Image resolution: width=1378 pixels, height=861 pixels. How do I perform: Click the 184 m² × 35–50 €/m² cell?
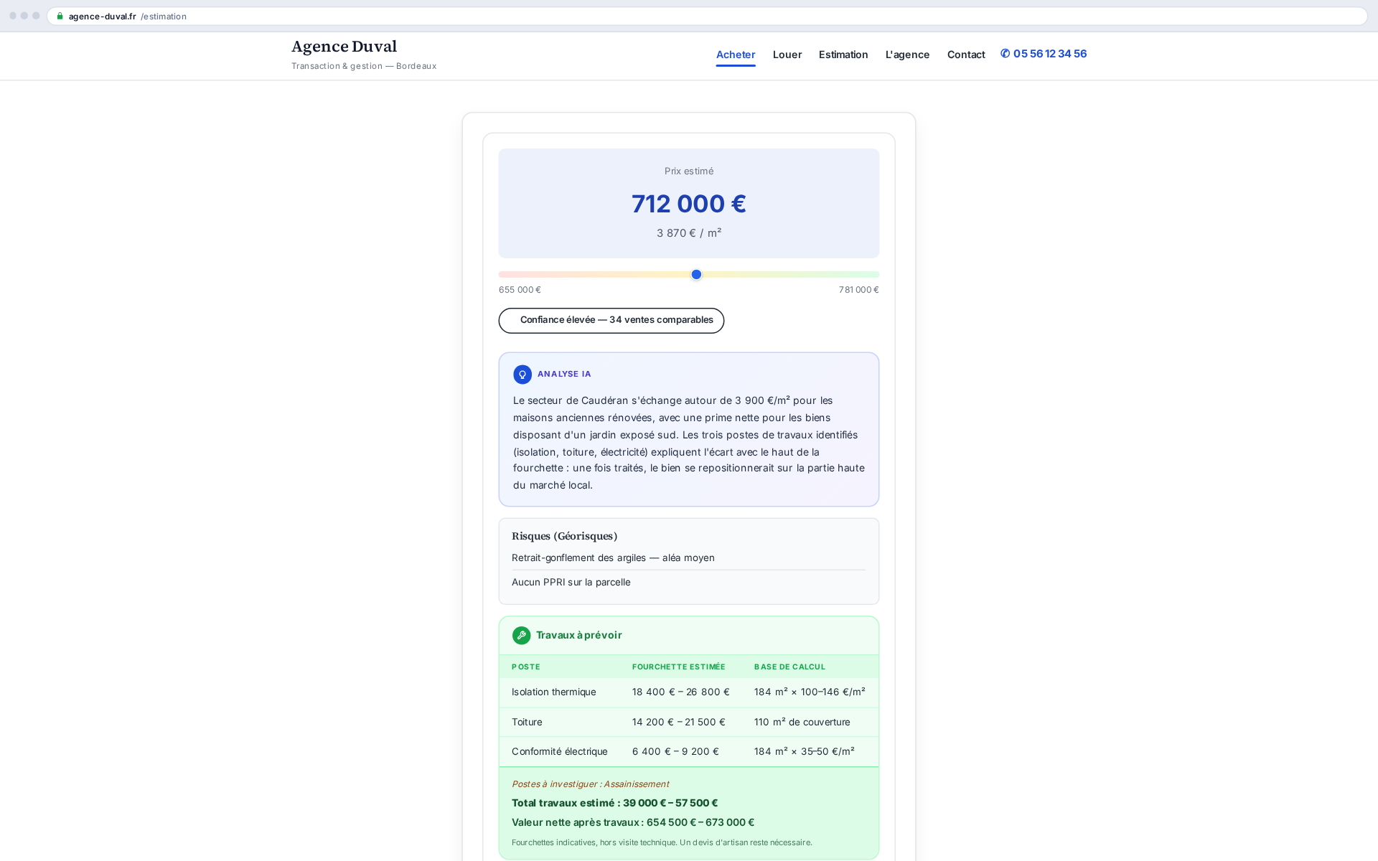pyautogui.click(x=805, y=752)
